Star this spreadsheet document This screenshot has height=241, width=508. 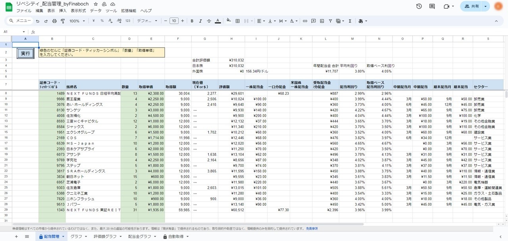coord(96,4)
